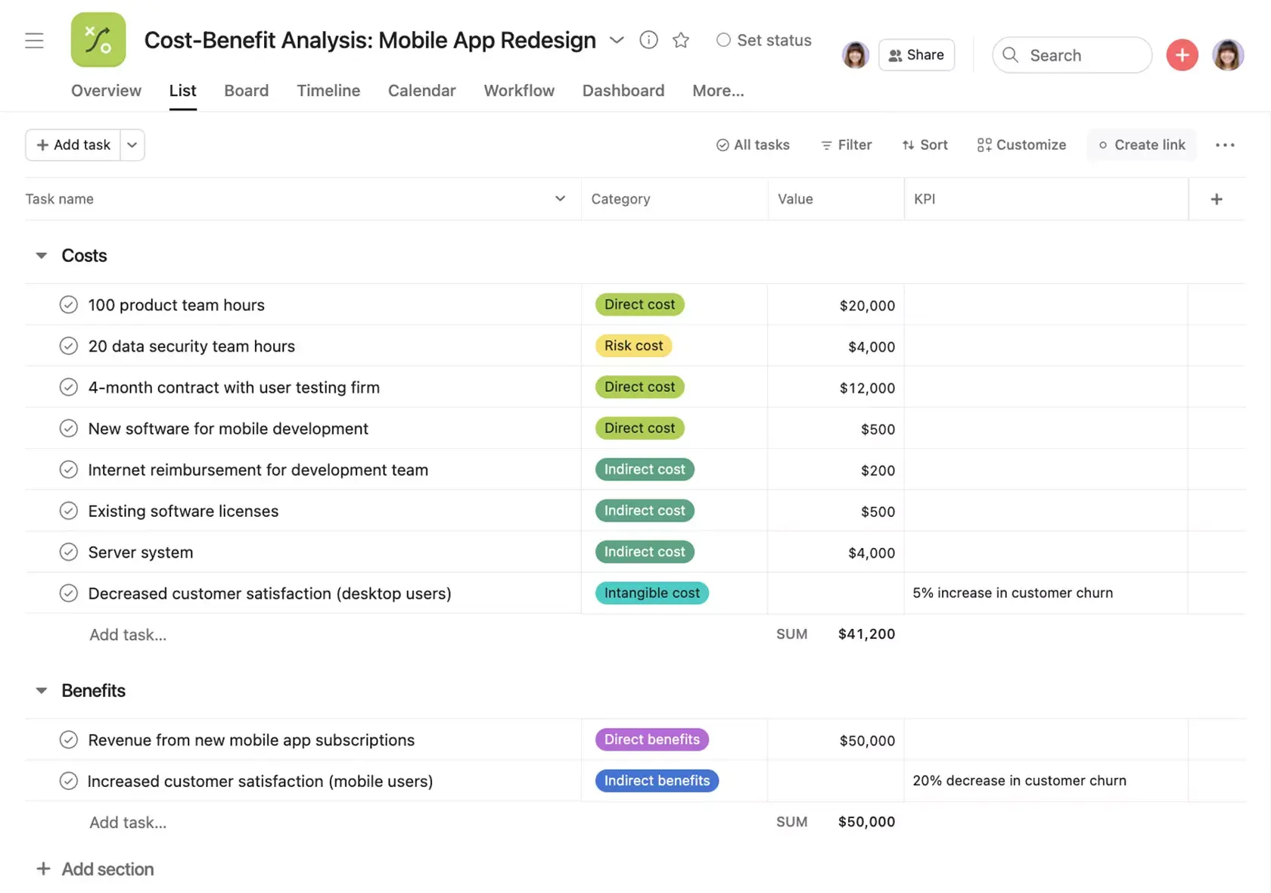The image size is (1271, 893).
Task: Open the Filter options
Action: coord(846,145)
